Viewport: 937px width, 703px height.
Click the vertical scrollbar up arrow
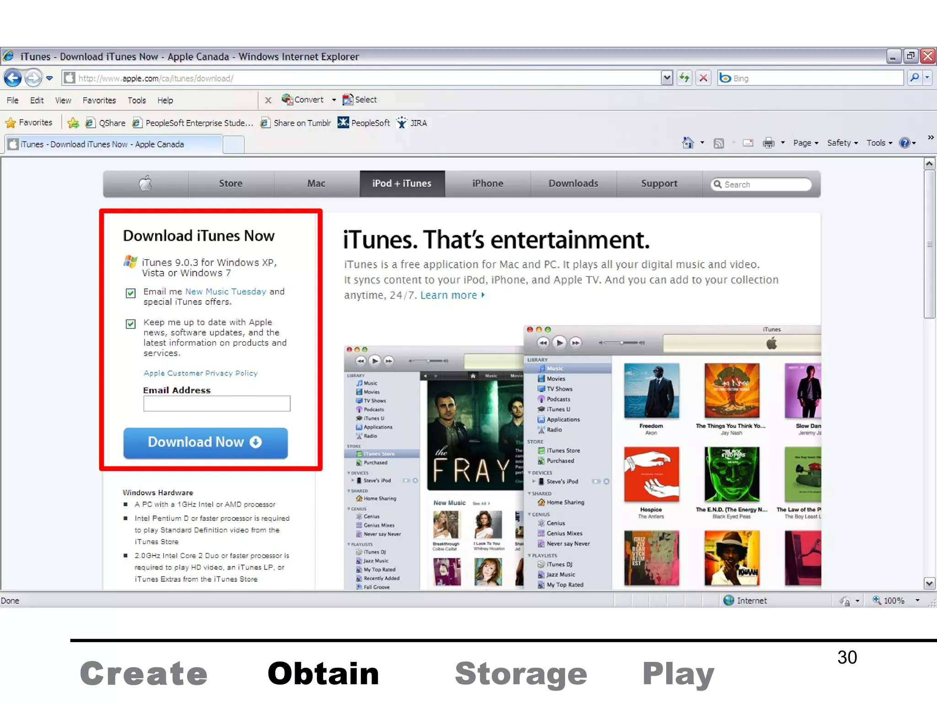[929, 164]
